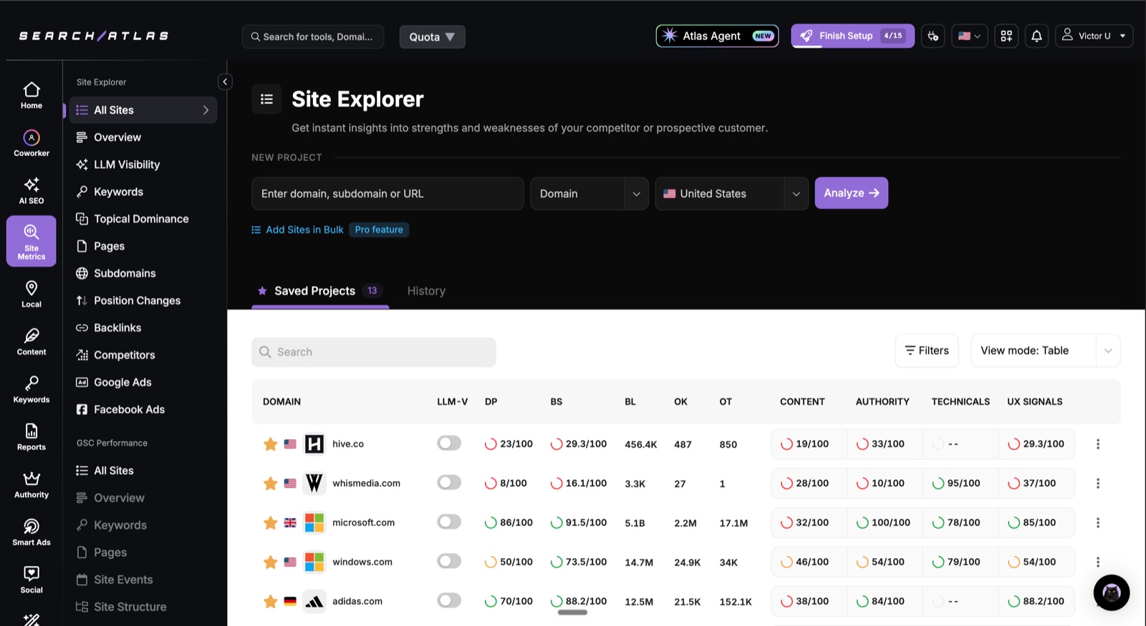The image size is (1146, 626).
Task: Open the Content section
Action: point(32,342)
